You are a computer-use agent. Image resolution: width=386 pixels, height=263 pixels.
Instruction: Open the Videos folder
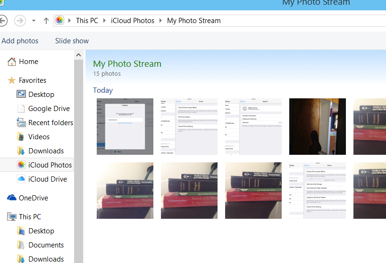39,136
